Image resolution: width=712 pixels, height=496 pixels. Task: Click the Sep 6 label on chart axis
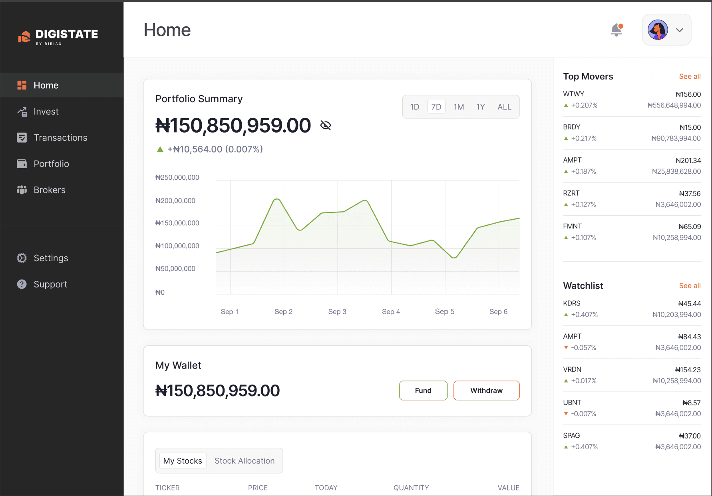pyautogui.click(x=498, y=311)
